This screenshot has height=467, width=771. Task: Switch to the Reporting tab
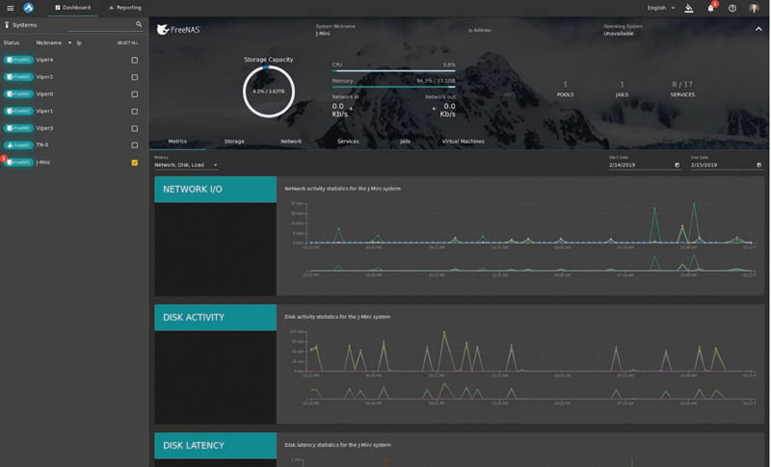[125, 8]
